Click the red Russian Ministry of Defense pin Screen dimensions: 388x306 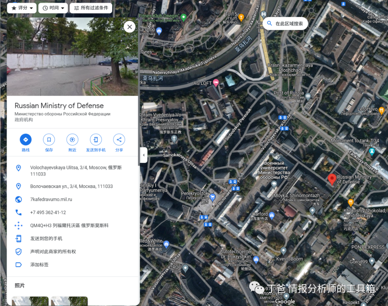tap(332, 179)
